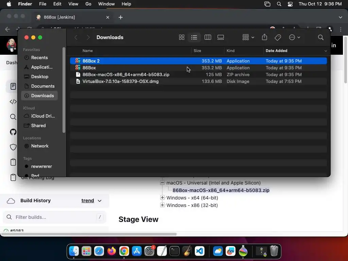Collapse macOS Universal artifacts tree node
Image resolution: width=348 pixels, height=261 pixels.
[162, 182]
